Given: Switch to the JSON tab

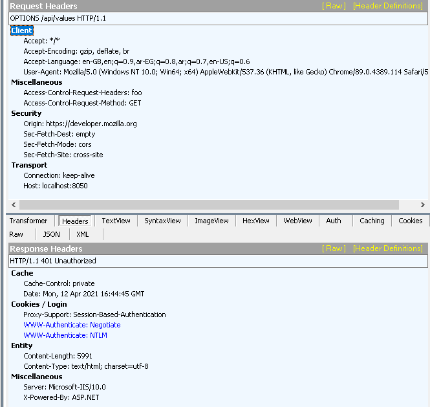Looking at the screenshot, I should click(x=51, y=234).
